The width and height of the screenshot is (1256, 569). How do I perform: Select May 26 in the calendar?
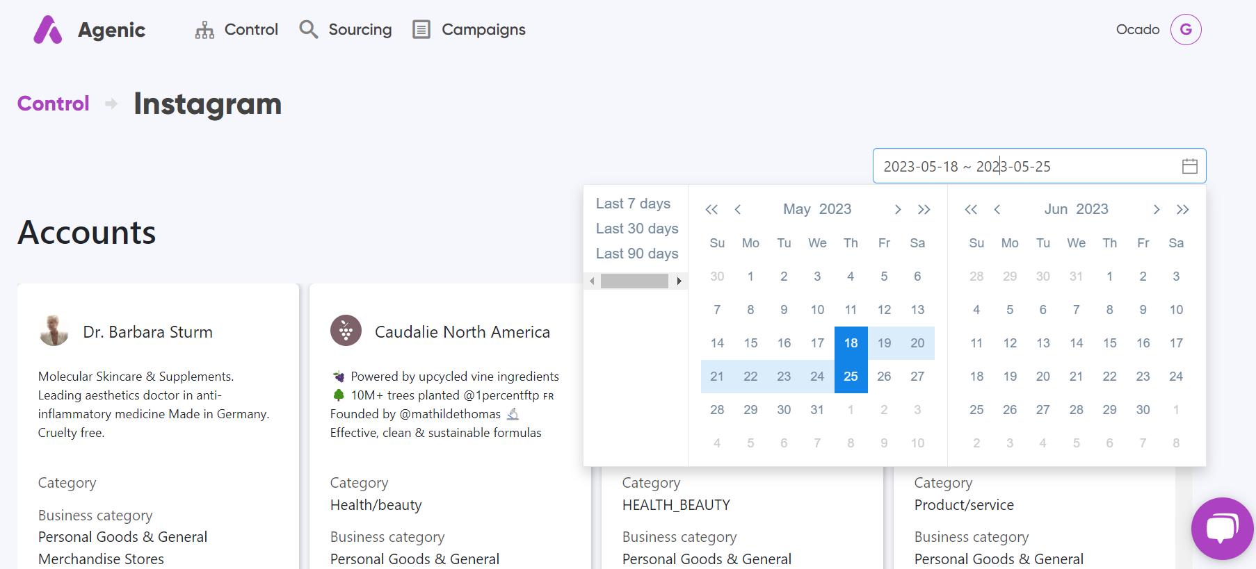pos(884,377)
